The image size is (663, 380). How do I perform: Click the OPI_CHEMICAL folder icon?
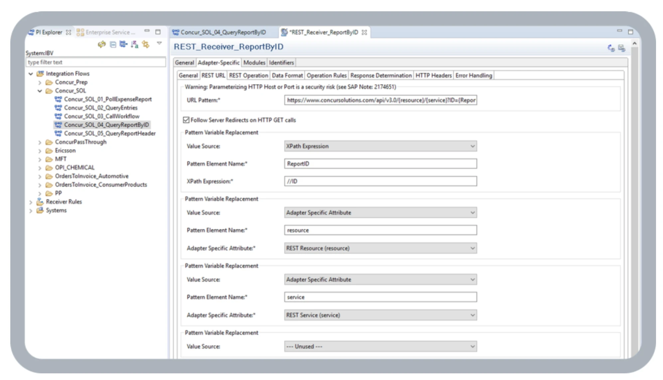(x=49, y=168)
